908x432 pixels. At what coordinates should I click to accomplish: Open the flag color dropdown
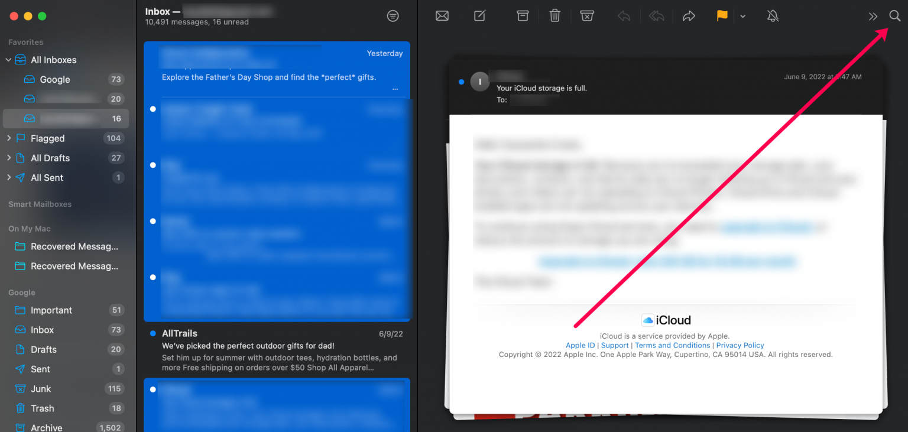coord(742,16)
